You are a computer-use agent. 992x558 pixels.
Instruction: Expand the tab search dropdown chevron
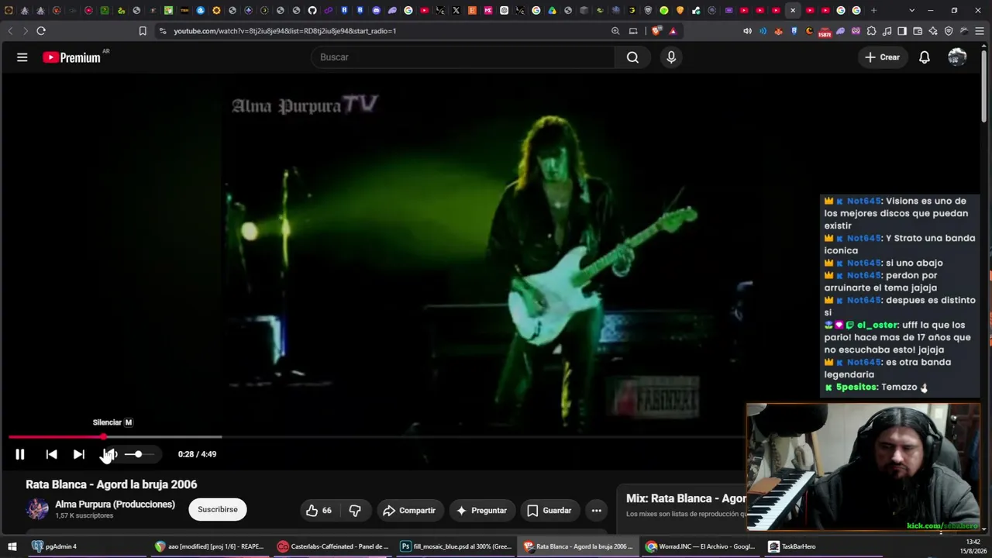pyautogui.click(x=911, y=10)
